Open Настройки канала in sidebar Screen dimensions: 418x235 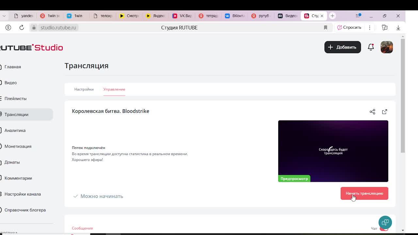coord(23,194)
